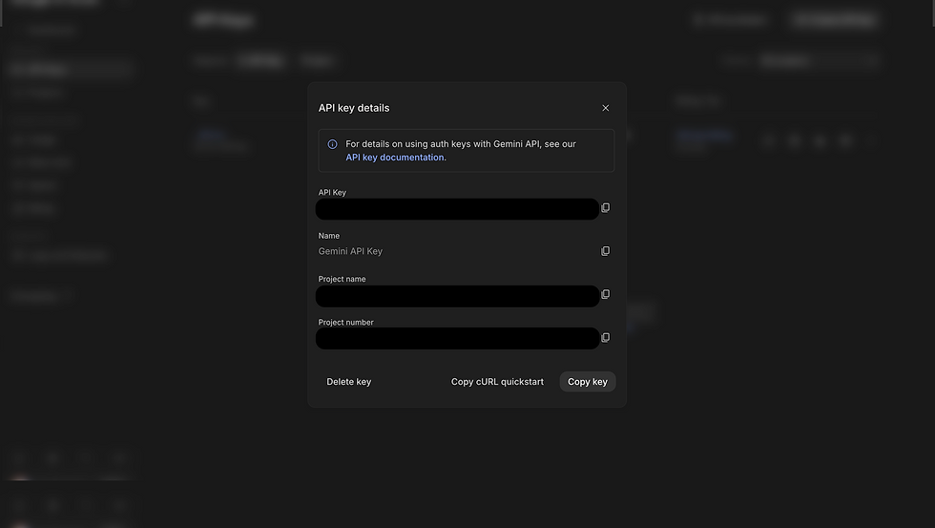
Task: Click the Project number label
Action: click(345, 322)
